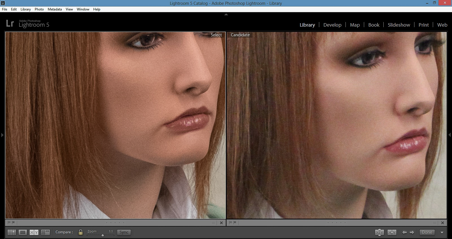This screenshot has height=239, width=452.
Task: Select the Survey view icon
Action: (45, 232)
